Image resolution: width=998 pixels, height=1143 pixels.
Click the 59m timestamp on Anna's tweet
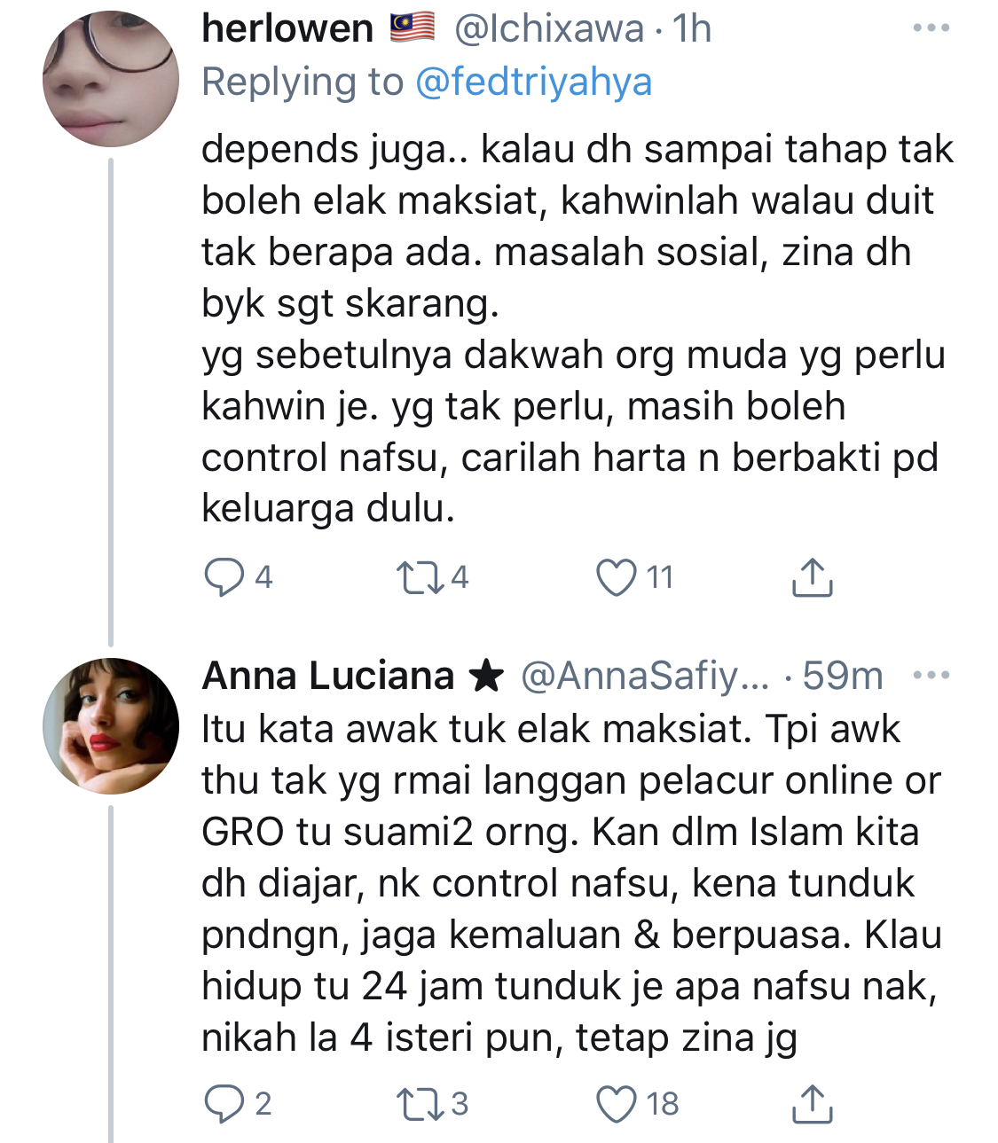[x=843, y=676]
